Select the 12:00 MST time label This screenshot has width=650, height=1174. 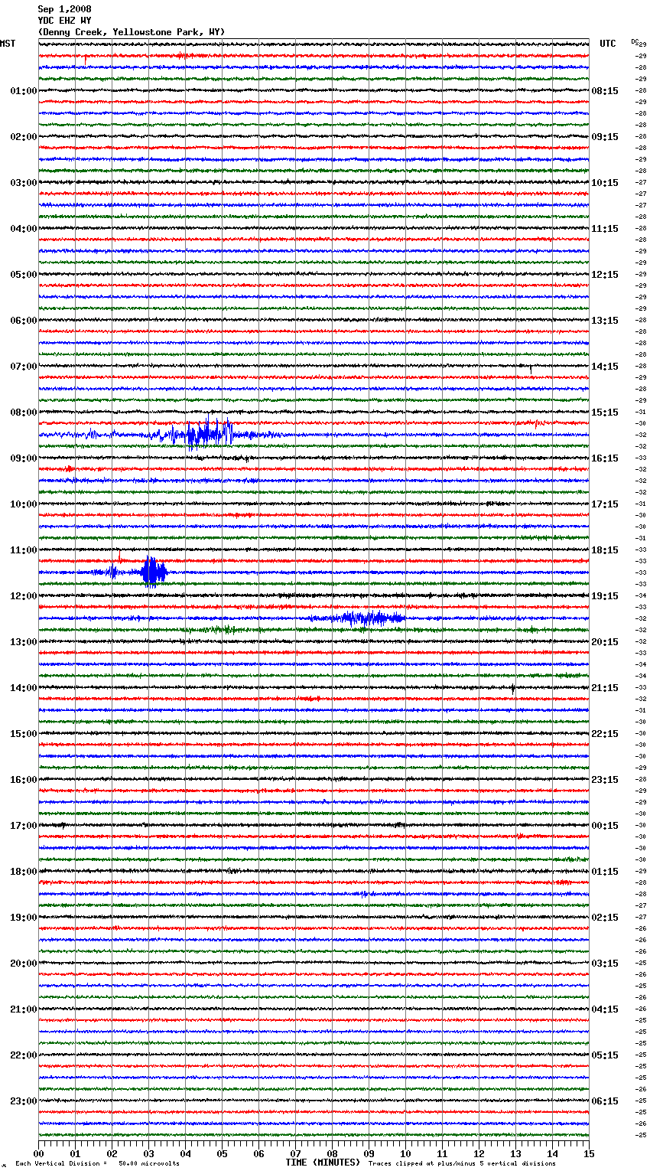[x=24, y=596]
